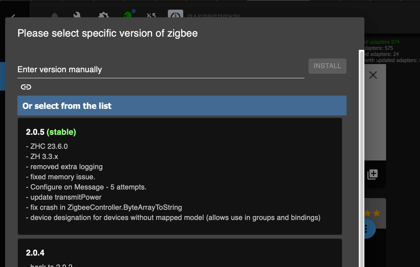420x267 pixels.
Task: Click the theme gear icon in the toolbar
Action: point(104,15)
